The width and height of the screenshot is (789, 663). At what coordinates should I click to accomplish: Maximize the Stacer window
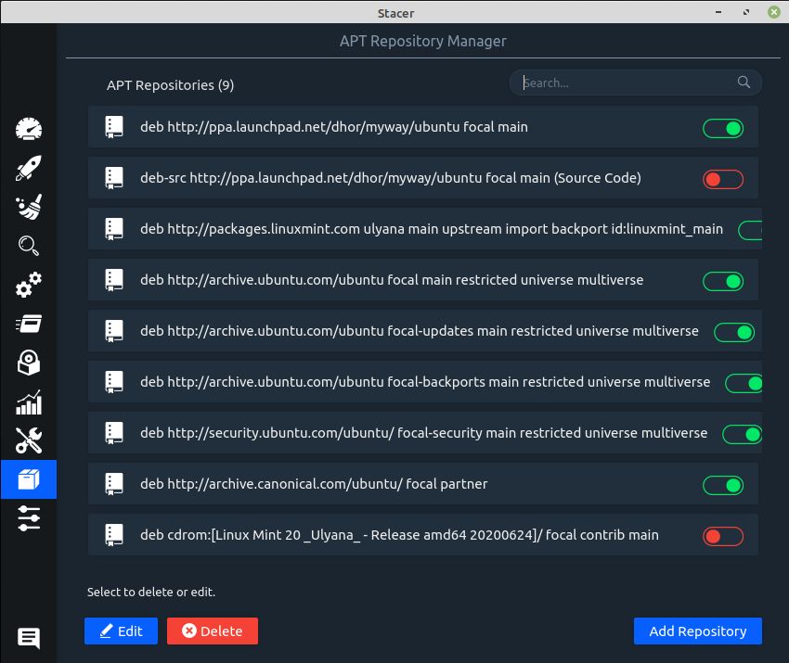745,12
